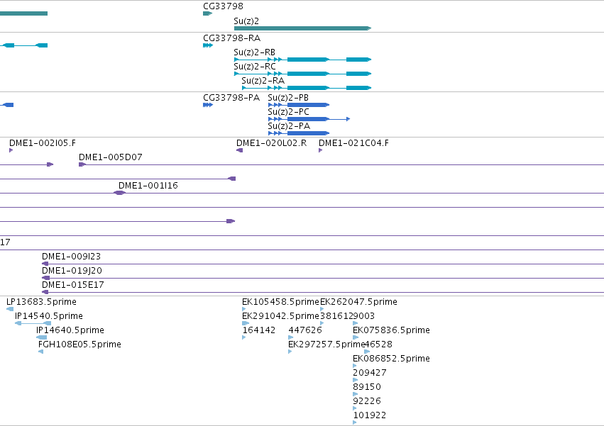This screenshot has width=604, height=426.
Task: Click the DME1-001I16 clone end marker
Action: [x=120, y=193]
